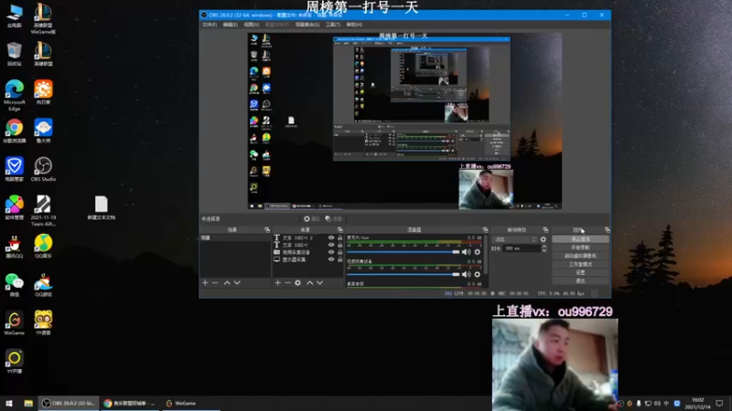Open source properties gear in Sources panel
Image resolution: width=732 pixels, height=411 pixels.
(x=298, y=283)
